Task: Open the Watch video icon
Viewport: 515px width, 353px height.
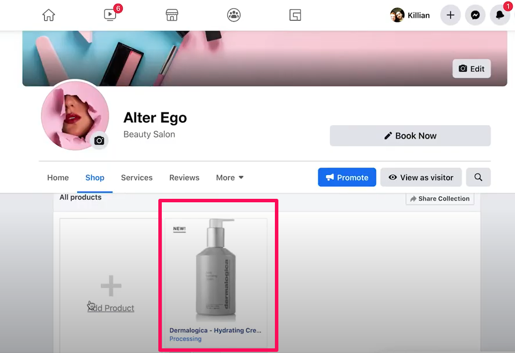Action: (110, 15)
